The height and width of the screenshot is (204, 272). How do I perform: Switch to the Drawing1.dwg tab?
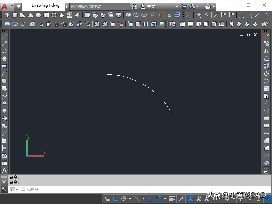click(45, 6)
